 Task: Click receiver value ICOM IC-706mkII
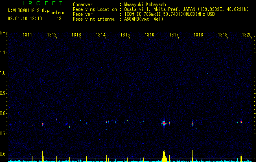[142, 14]
